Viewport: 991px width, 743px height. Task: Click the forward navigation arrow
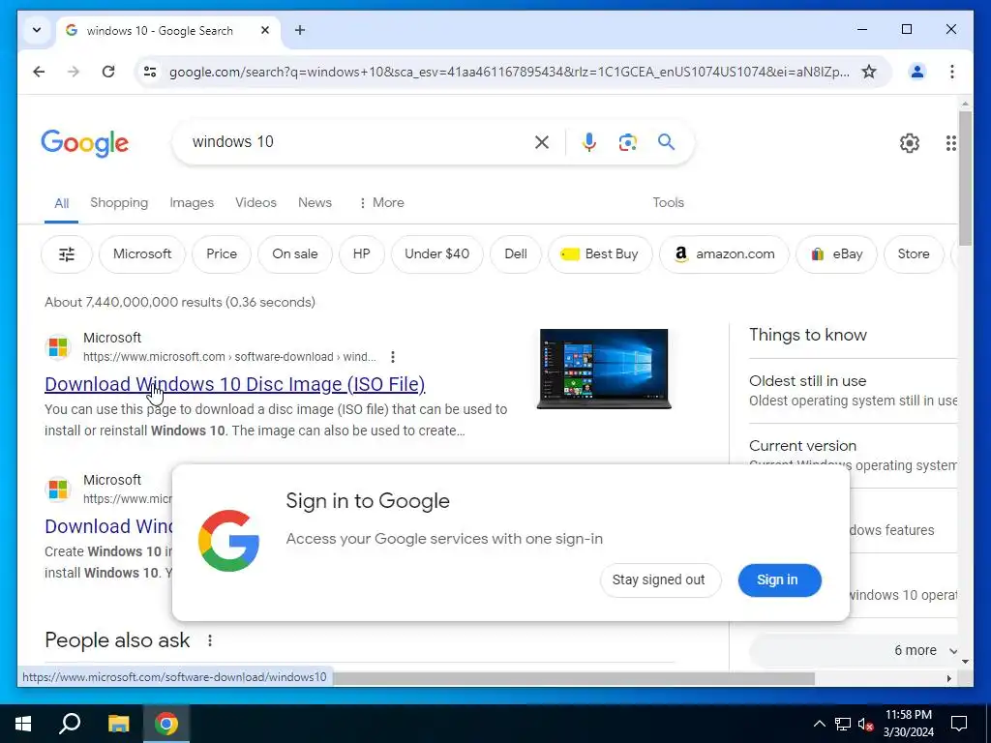coord(74,72)
